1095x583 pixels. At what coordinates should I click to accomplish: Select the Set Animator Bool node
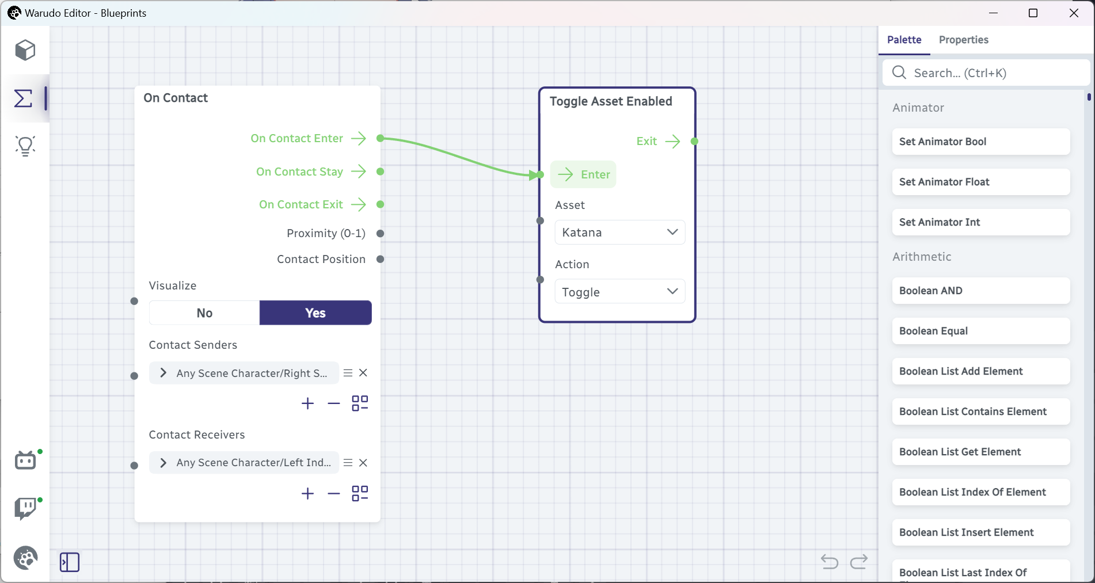pos(981,142)
